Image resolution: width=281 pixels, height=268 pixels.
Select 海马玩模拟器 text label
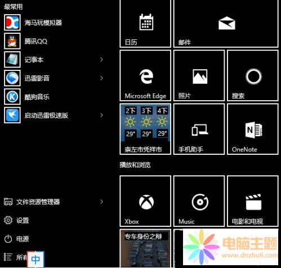[43, 23]
